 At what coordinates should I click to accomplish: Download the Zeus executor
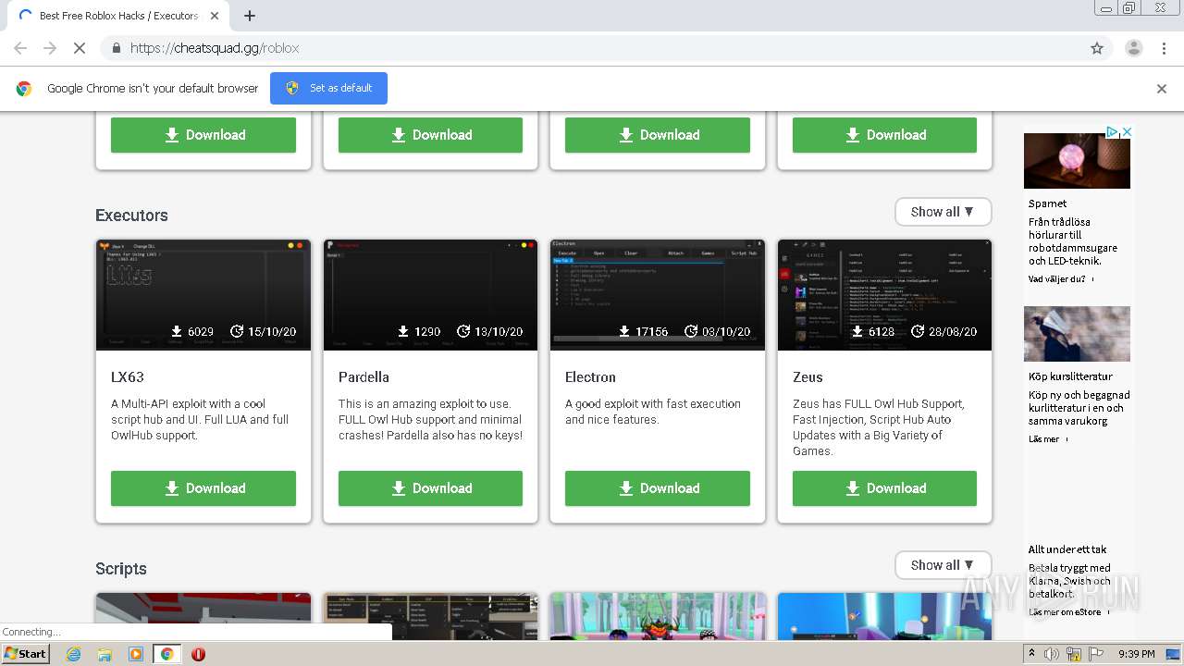click(x=884, y=488)
